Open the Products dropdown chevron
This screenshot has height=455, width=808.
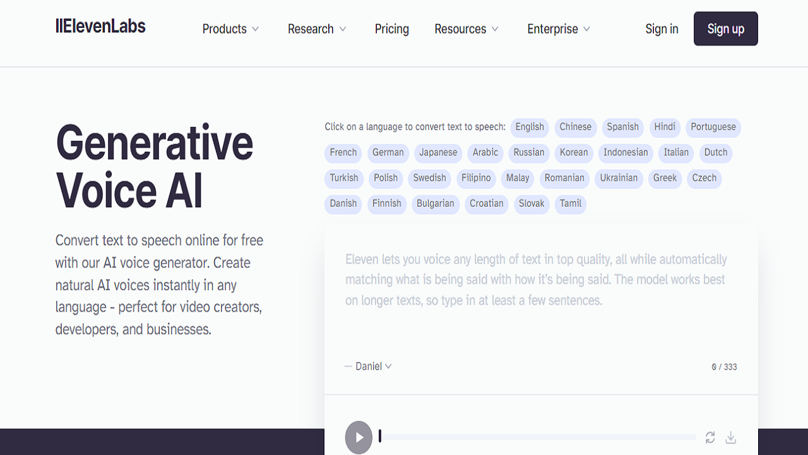pyautogui.click(x=256, y=28)
